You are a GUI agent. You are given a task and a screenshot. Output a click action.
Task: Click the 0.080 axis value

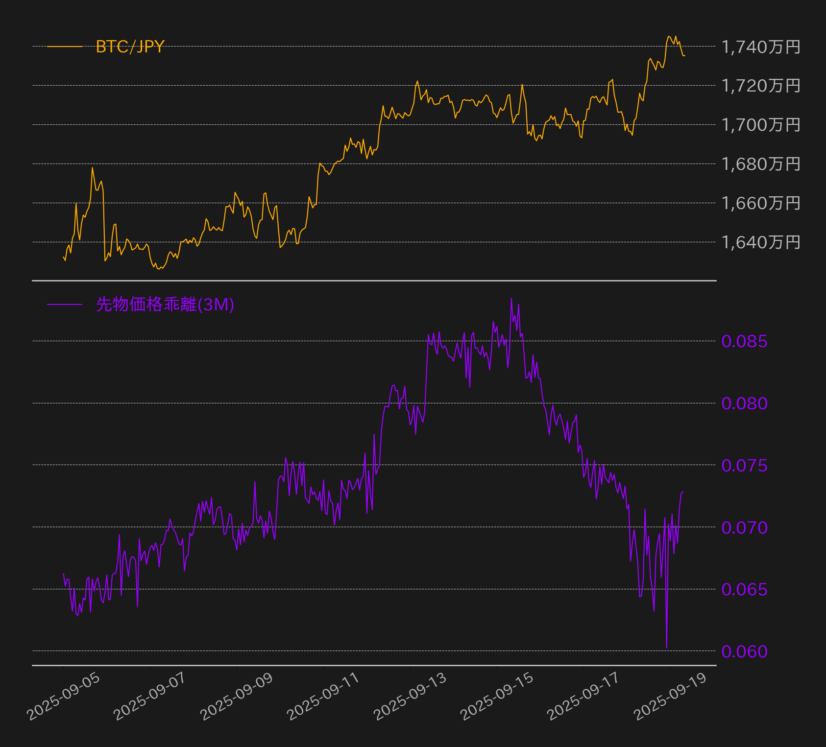click(x=745, y=403)
